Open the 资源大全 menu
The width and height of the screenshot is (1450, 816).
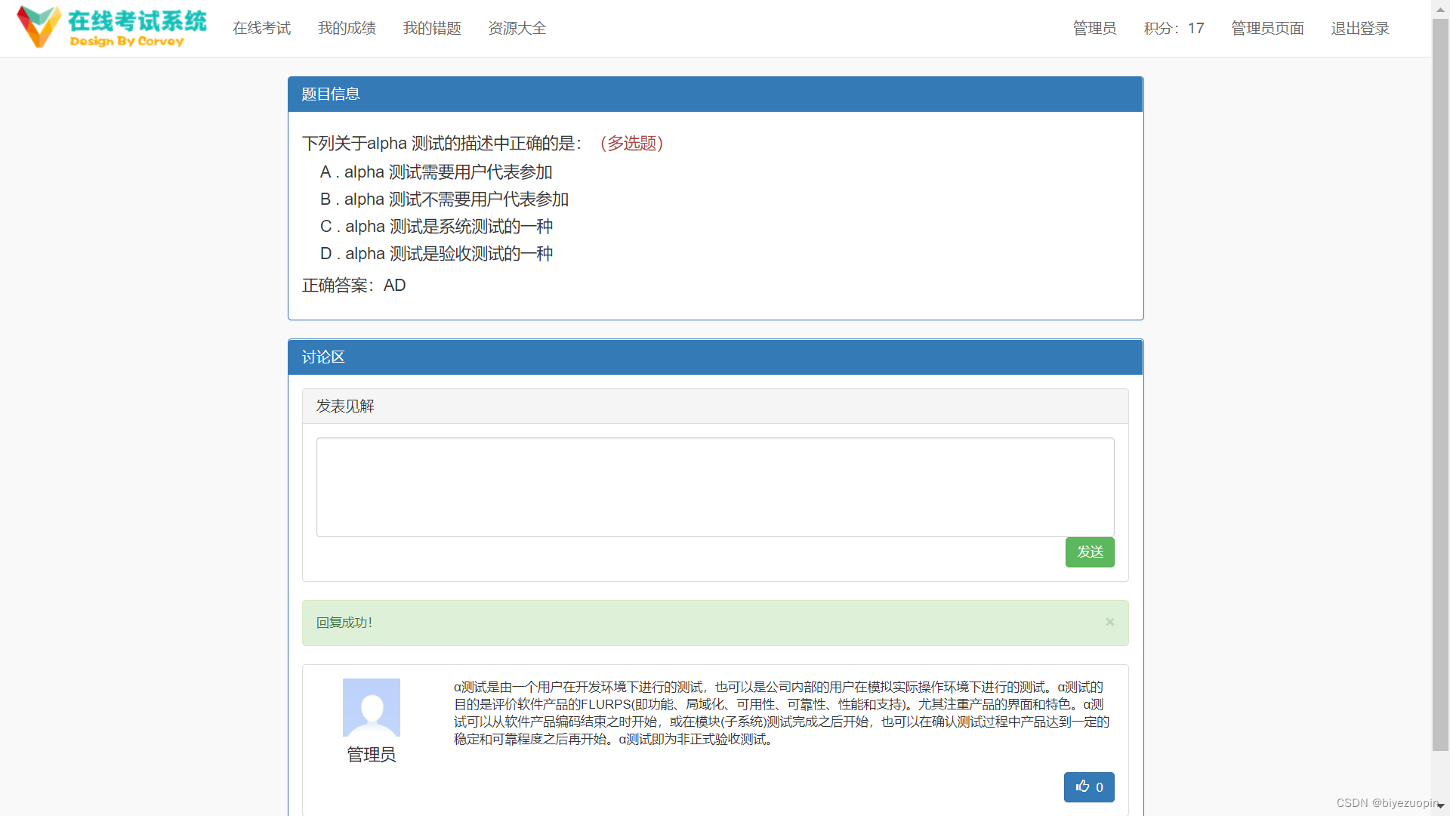517,28
